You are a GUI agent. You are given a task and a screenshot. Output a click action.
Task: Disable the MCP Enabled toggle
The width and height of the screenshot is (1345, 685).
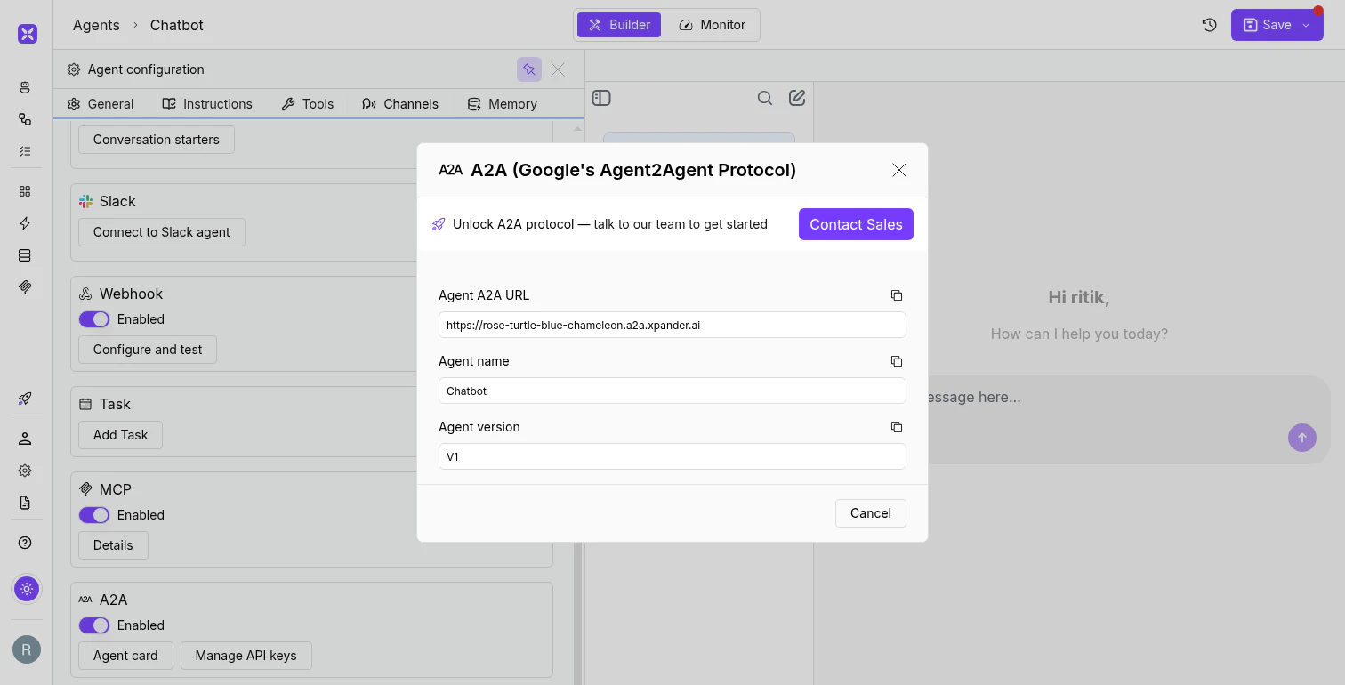(94, 515)
